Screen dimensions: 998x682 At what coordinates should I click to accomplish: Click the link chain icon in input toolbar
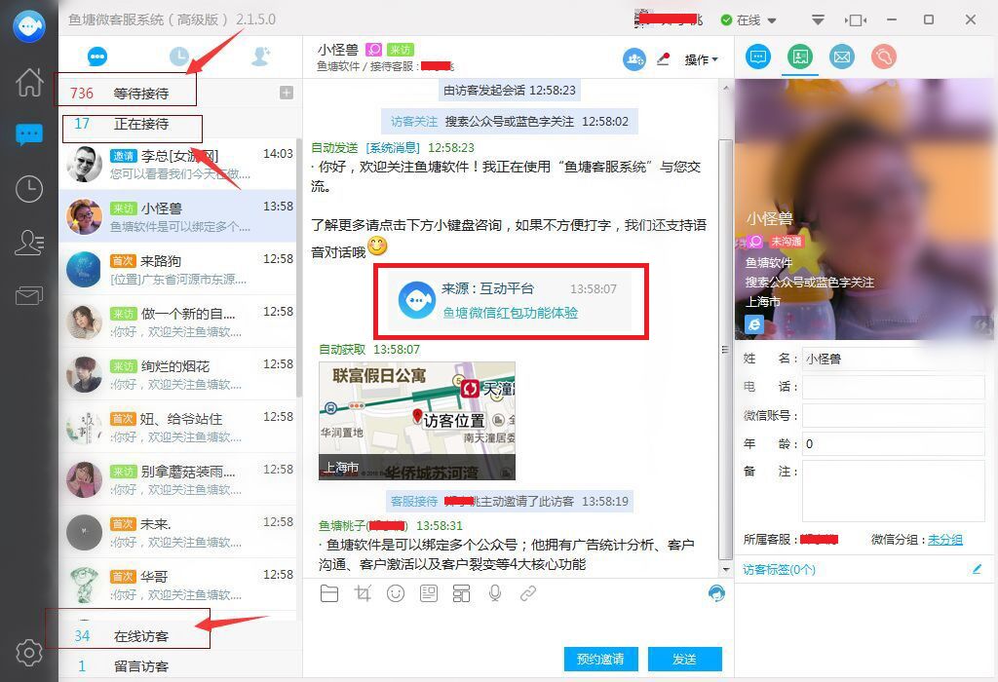pyautogui.click(x=527, y=593)
